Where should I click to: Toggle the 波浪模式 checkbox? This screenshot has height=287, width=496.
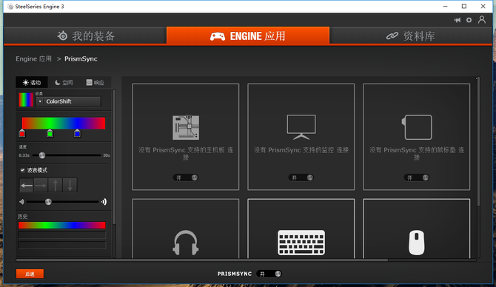click(x=22, y=170)
